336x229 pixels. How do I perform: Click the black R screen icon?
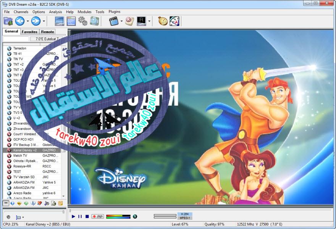coord(141,21)
